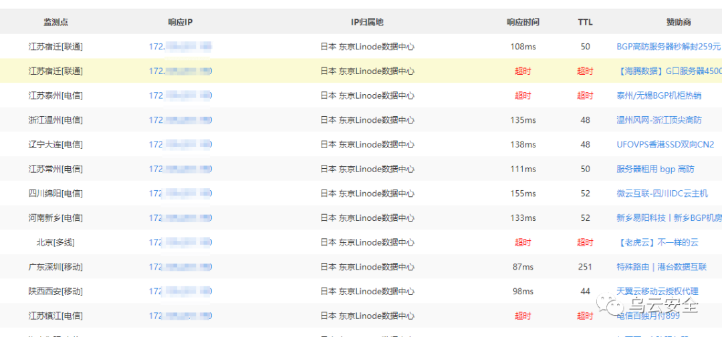Click the 135ms response time value
The width and height of the screenshot is (722, 337).
(x=523, y=120)
